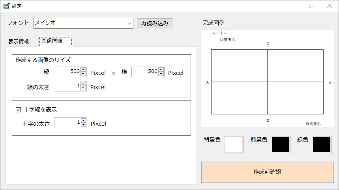339x190 pixels.
Task: Select the 画像情報 tab
Action: pyautogui.click(x=54, y=41)
